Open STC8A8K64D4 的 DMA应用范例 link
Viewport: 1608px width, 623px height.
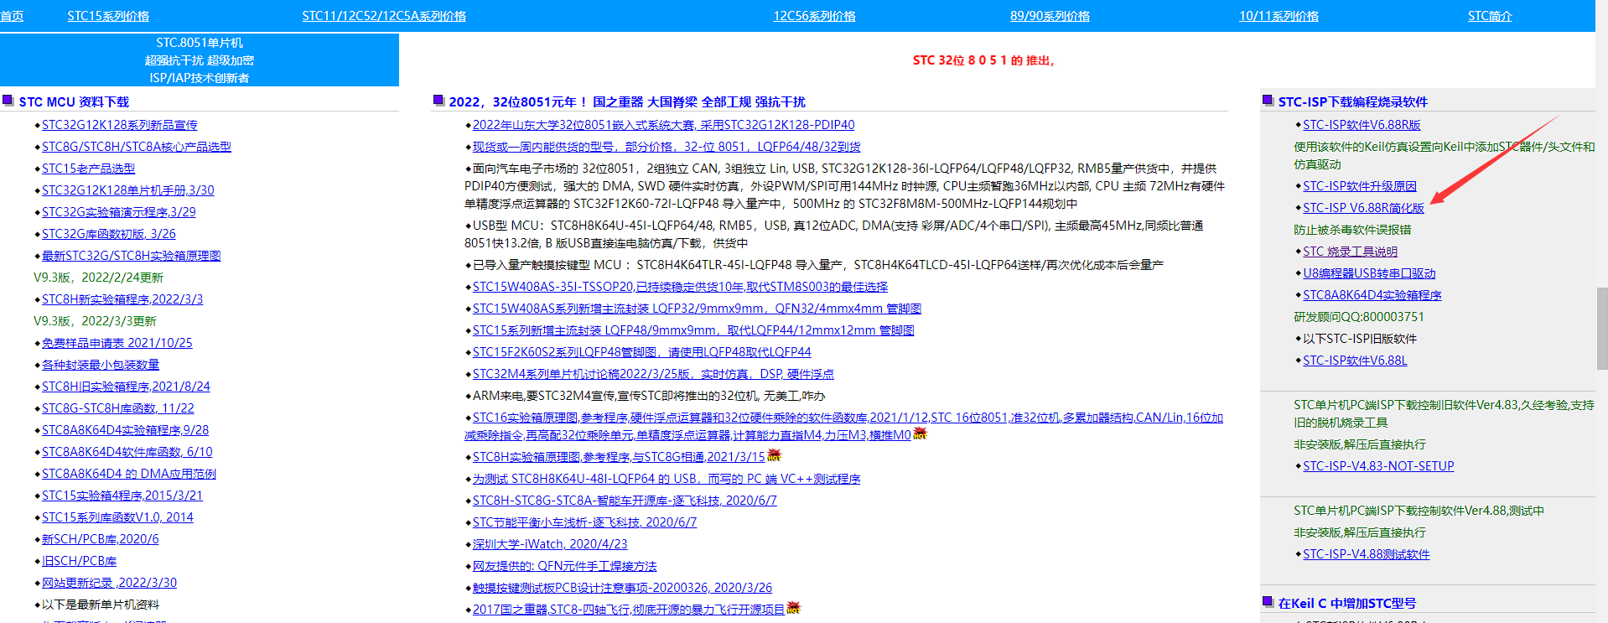[129, 474]
